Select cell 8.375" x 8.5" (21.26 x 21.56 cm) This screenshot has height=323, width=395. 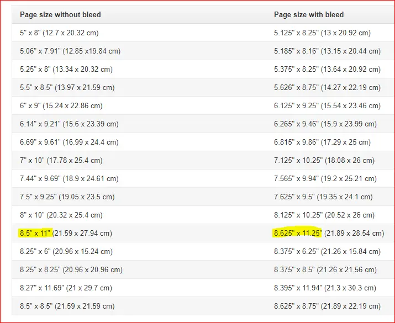tap(325, 269)
